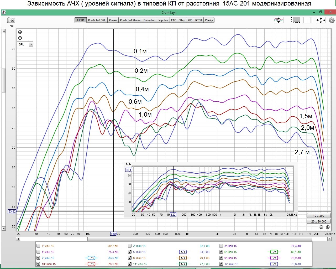Toggle the scrollbars display icon
336x269 pixels.
(296, 20)
